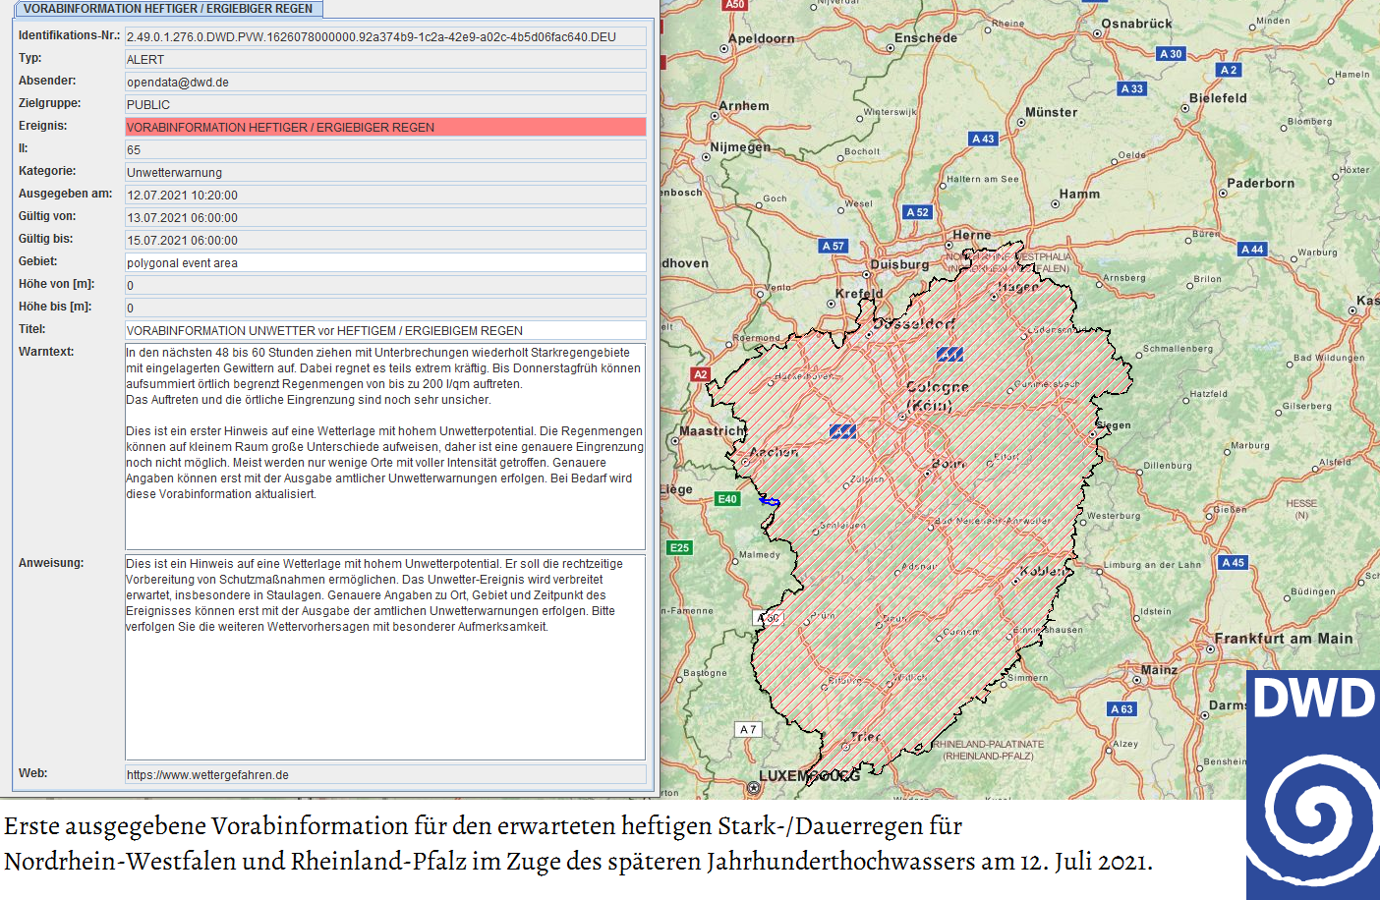Click the red highlighted Ereignis field
Viewport: 1380px width, 900px height.
385,127
